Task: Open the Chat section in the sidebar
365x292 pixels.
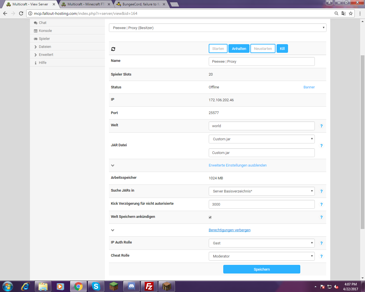Action: click(42, 23)
